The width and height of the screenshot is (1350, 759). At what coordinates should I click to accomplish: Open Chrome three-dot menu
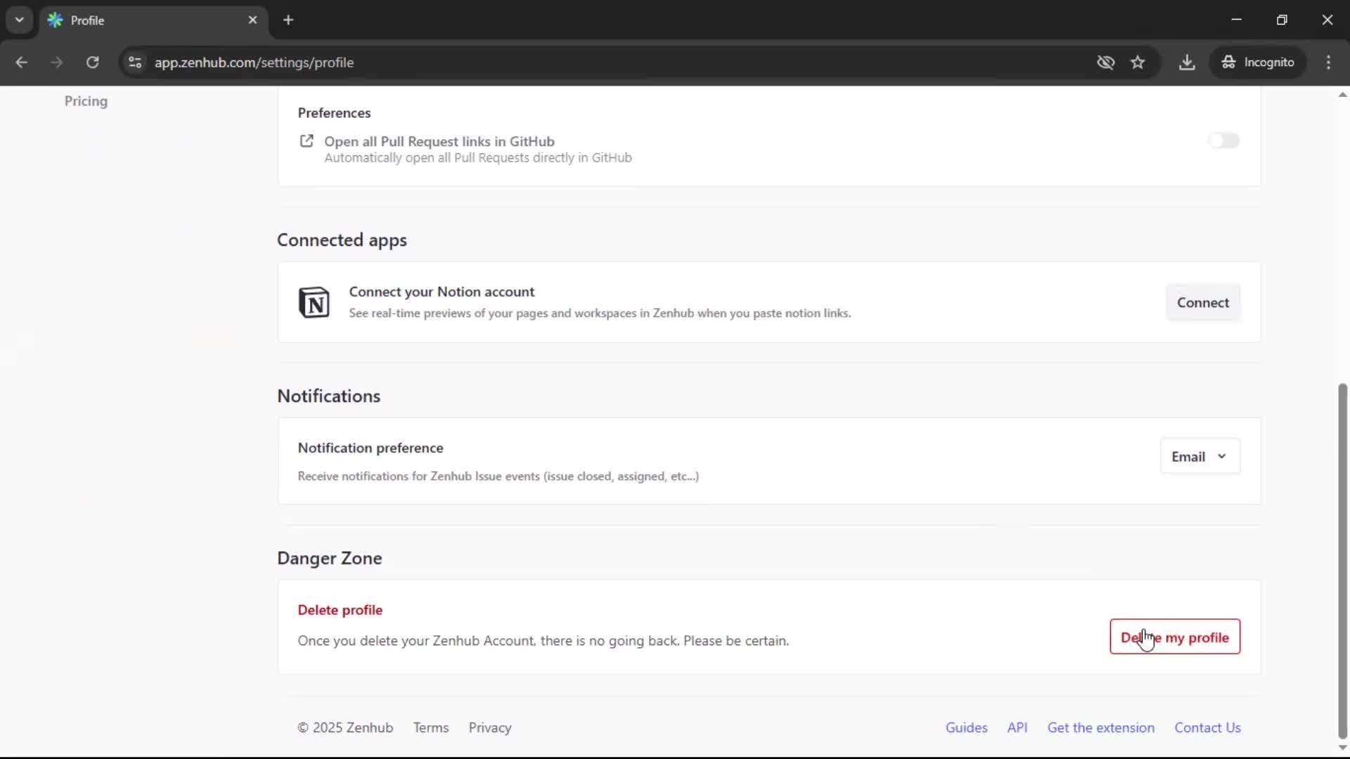[1328, 62]
